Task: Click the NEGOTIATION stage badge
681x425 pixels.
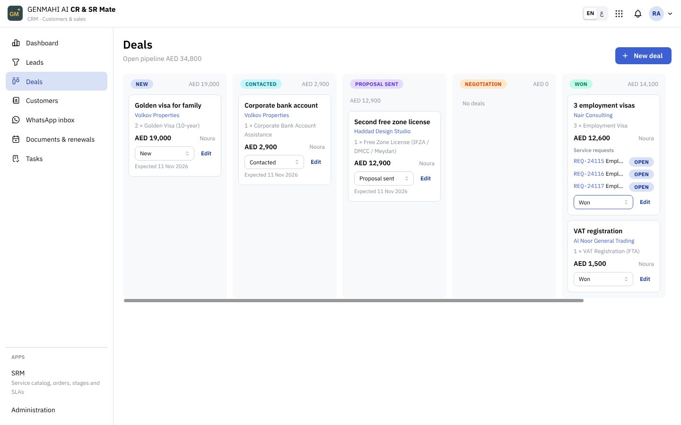Action: (483, 84)
